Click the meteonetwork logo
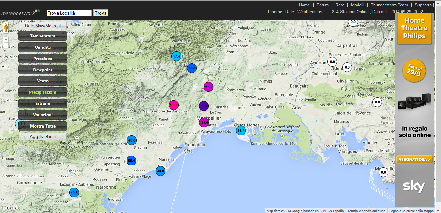This screenshot has height=213, width=441. (21, 13)
